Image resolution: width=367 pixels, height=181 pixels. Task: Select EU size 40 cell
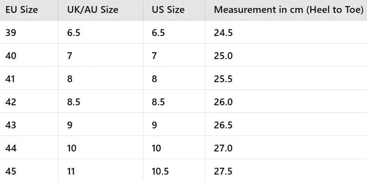click(29, 55)
